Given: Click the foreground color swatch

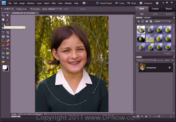Looking at the screenshot, I should pos(4,67).
